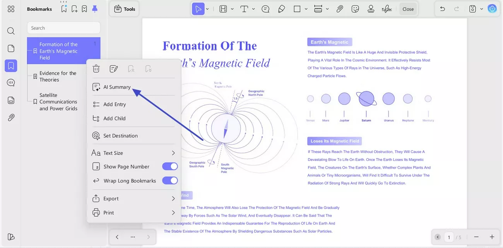Expand the Text Size submenu
This screenshot has height=248, width=503.
pyautogui.click(x=173, y=153)
